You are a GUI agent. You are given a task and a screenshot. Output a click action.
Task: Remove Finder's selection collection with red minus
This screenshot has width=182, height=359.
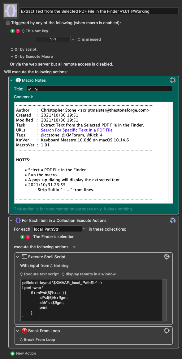[x=28, y=237]
